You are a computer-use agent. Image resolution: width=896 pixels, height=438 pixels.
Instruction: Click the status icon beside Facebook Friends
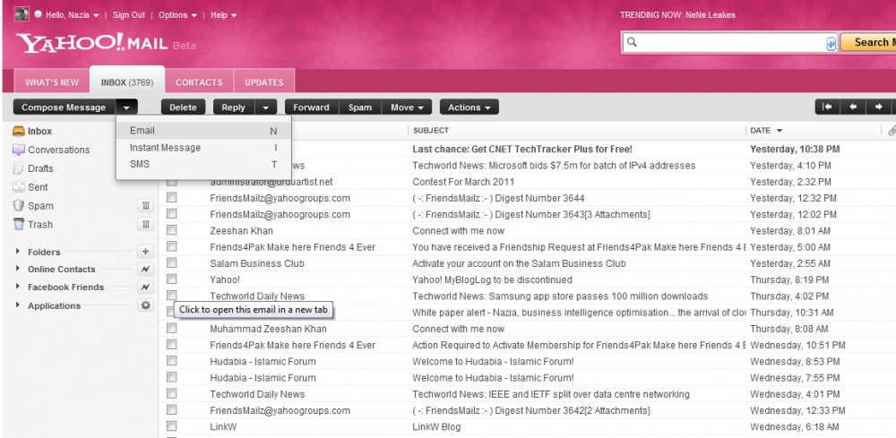pyautogui.click(x=145, y=288)
